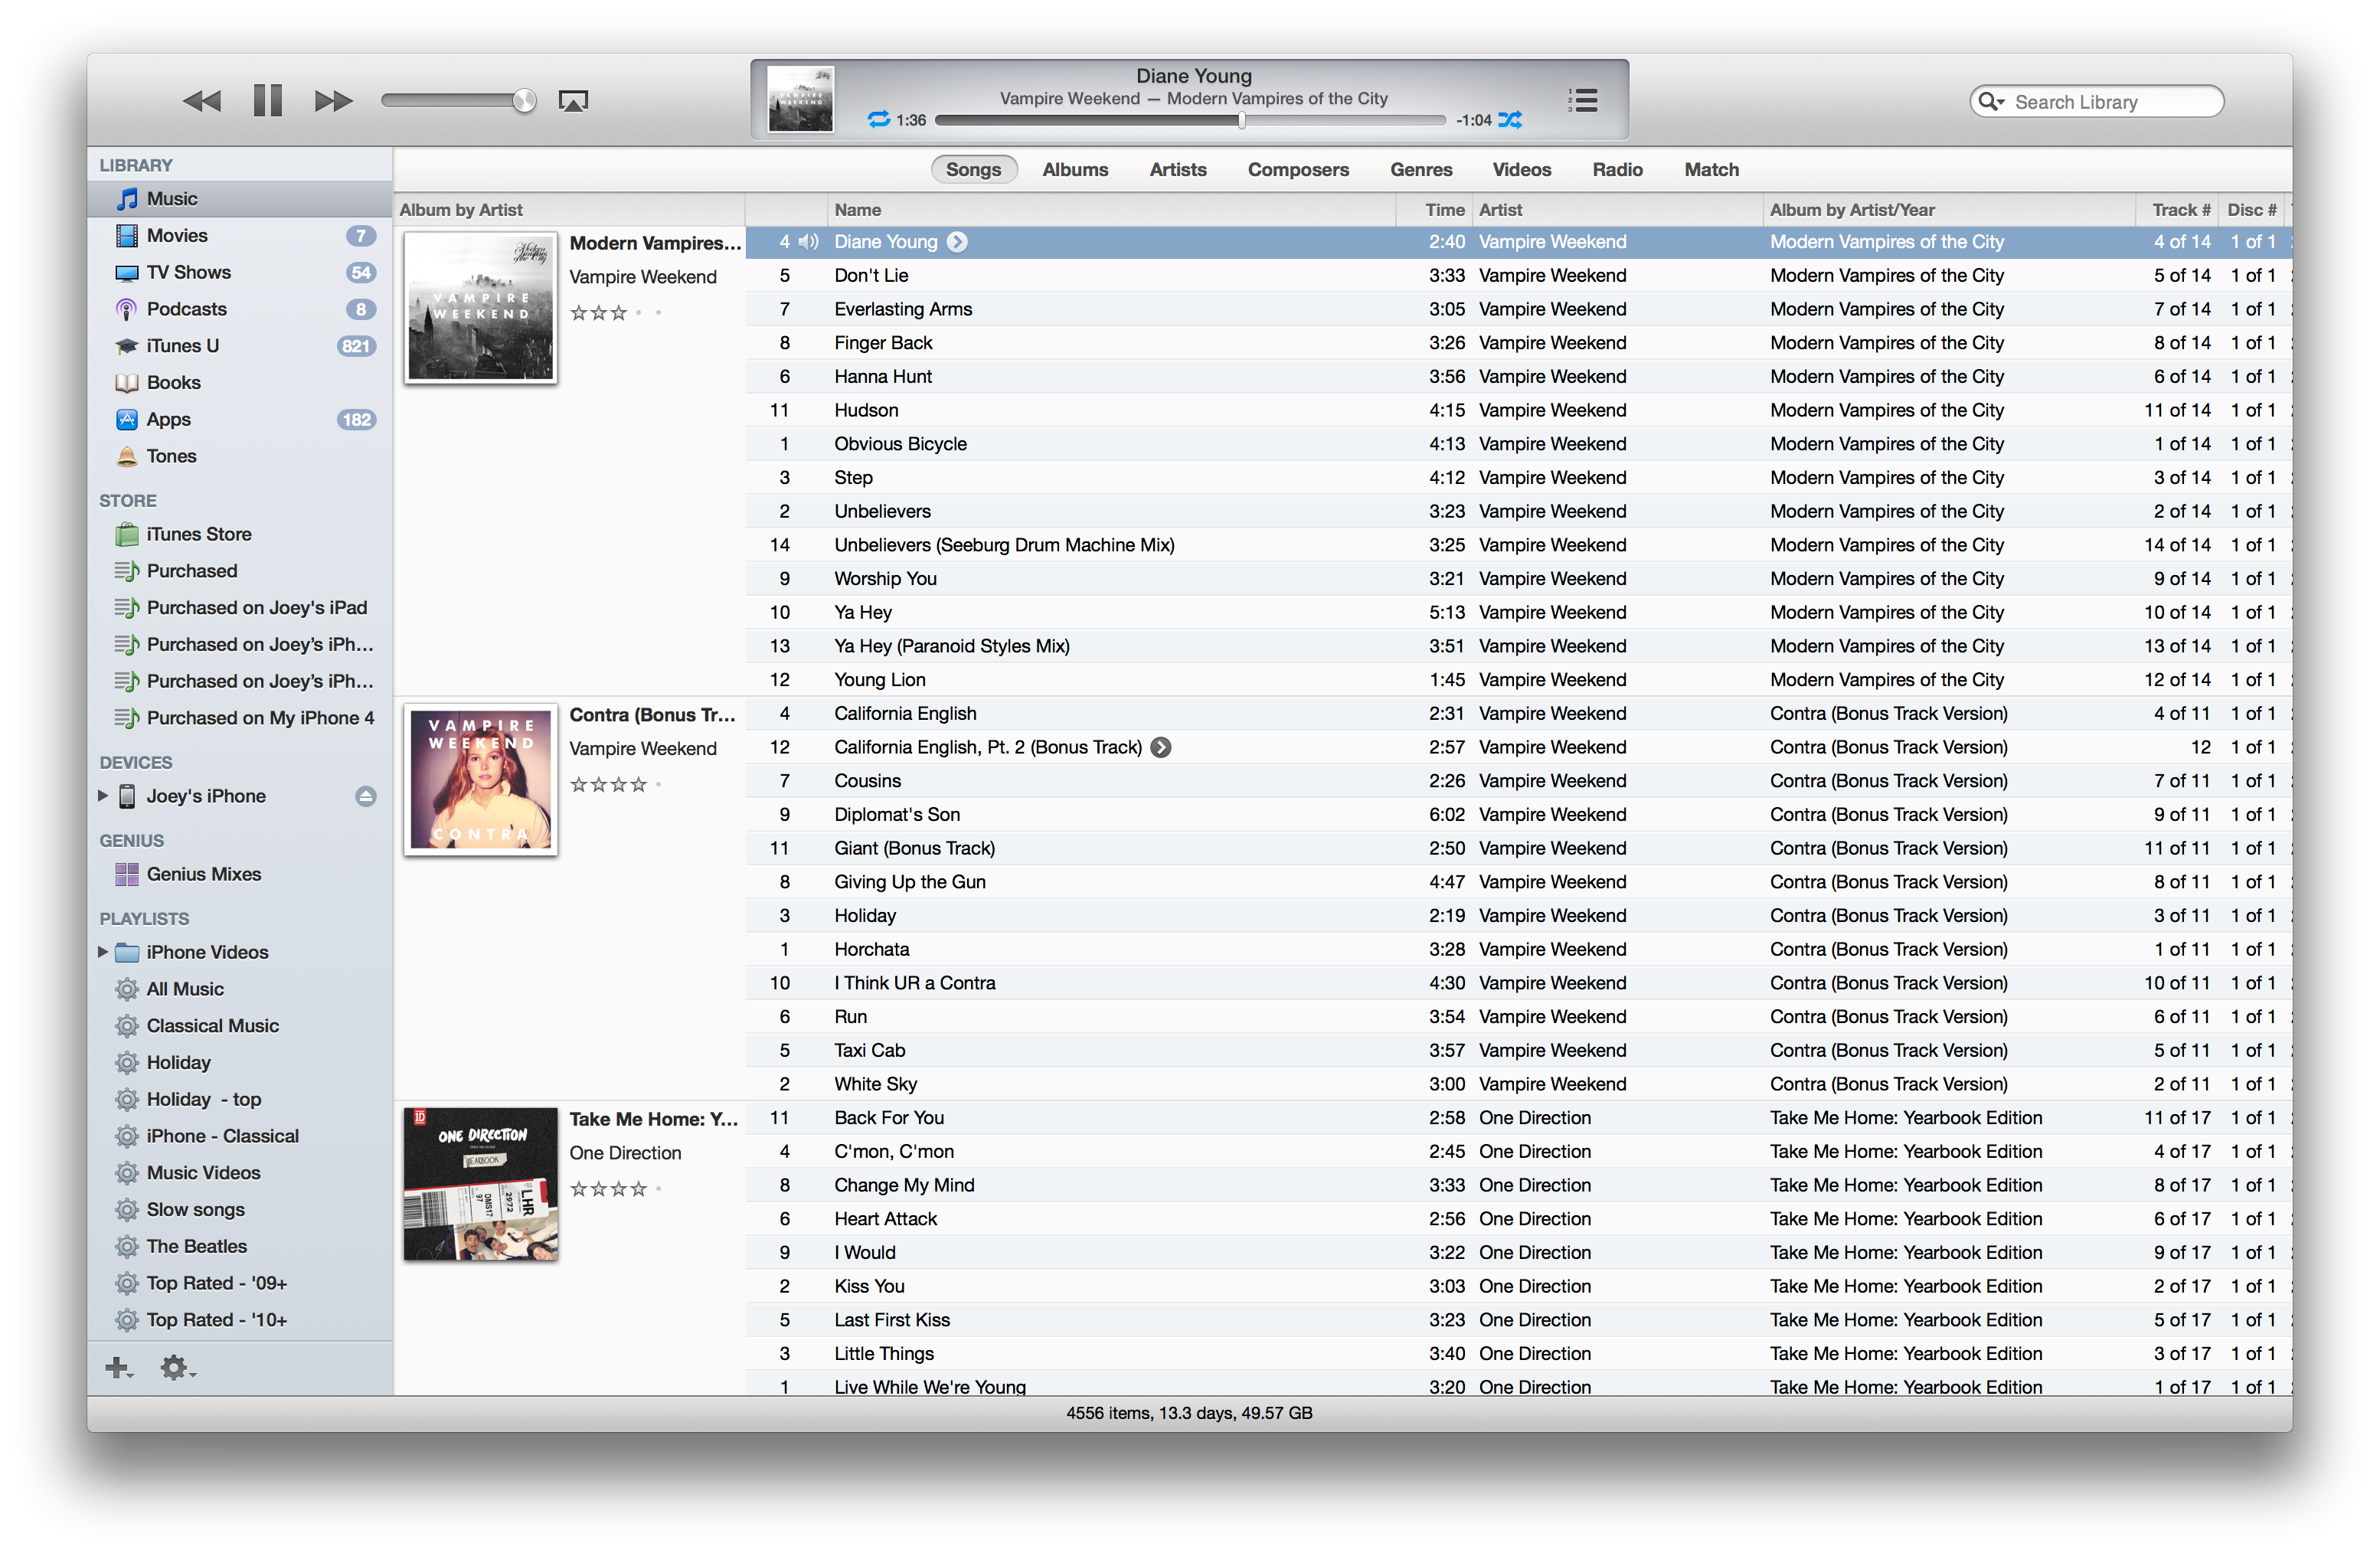
Task: Click the arrow next to Diane Young
Action: [957, 242]
